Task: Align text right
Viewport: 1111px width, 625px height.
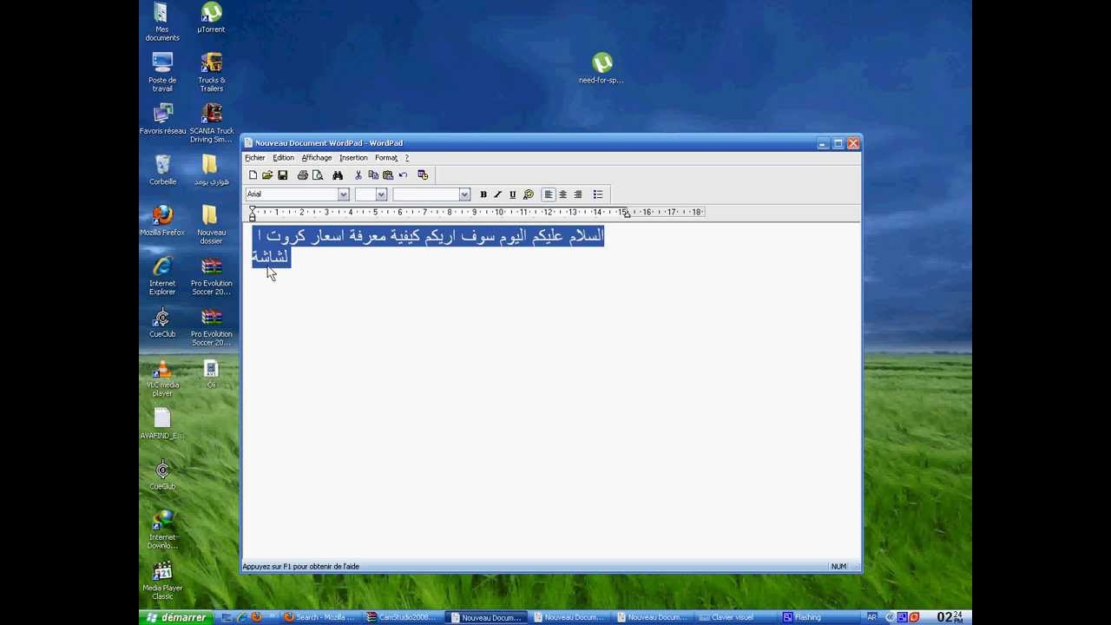Action: (577, 194)
